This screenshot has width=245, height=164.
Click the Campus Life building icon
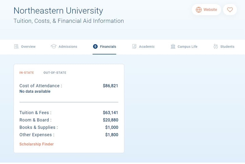coord(173,46)
